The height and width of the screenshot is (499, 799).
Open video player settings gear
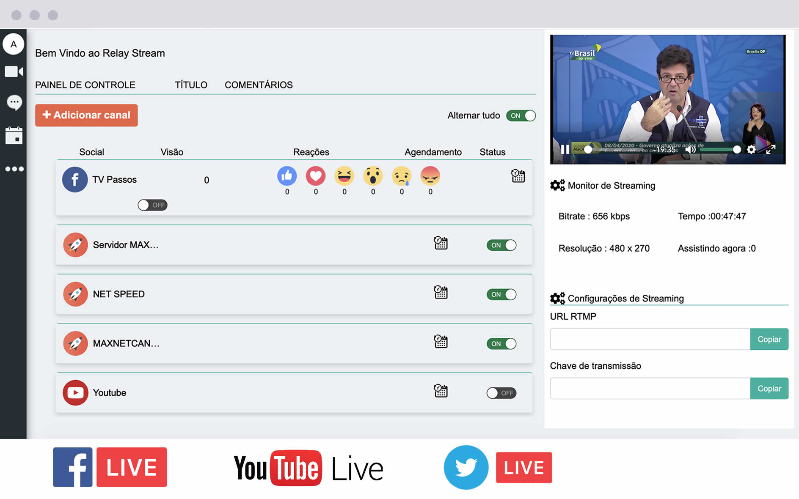pyautogui.click(x=751, y=149)
